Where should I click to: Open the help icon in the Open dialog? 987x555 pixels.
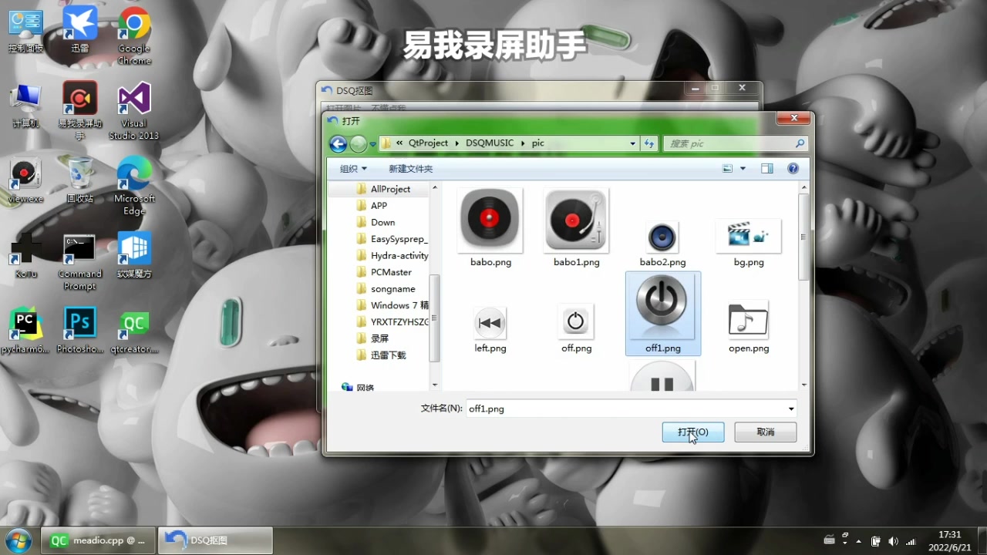793,168
